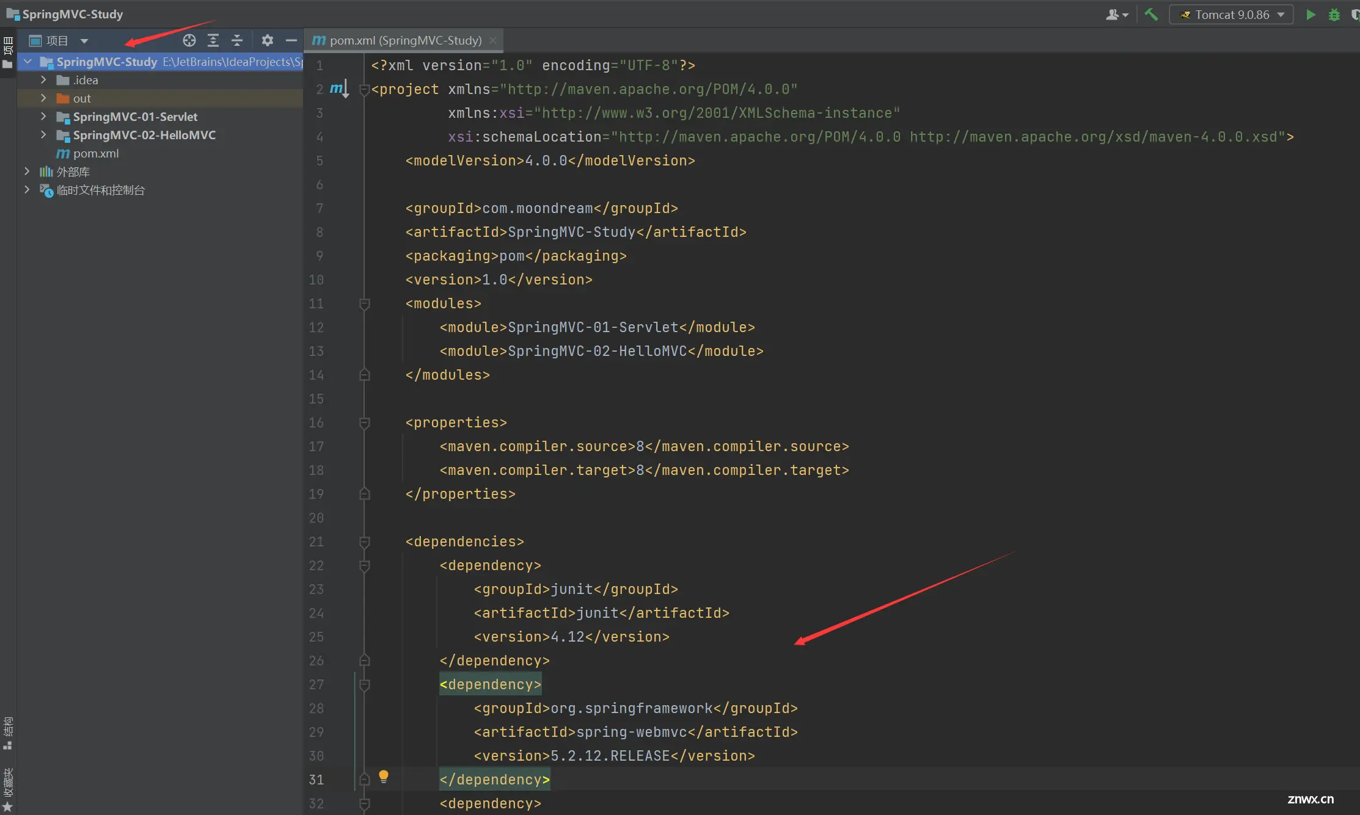This screenshot has height=815, width=1360.
Task: Collapse all nodes in project tree
Action: tap(237, 40)
